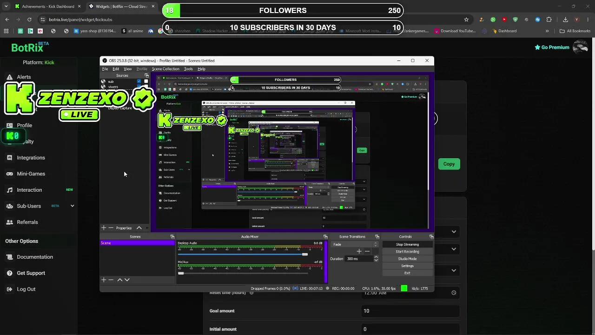The height and width of the screenshot is (335, 595).
Task: Add a new source with the plus icon
Action: [x=104, y=228]
